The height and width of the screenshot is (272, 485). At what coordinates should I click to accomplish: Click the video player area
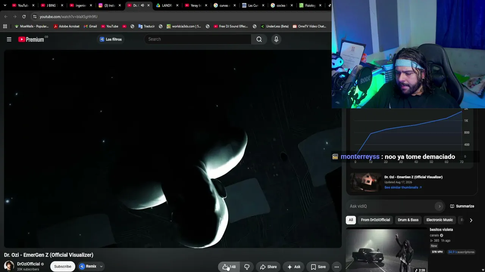[173, 149]
